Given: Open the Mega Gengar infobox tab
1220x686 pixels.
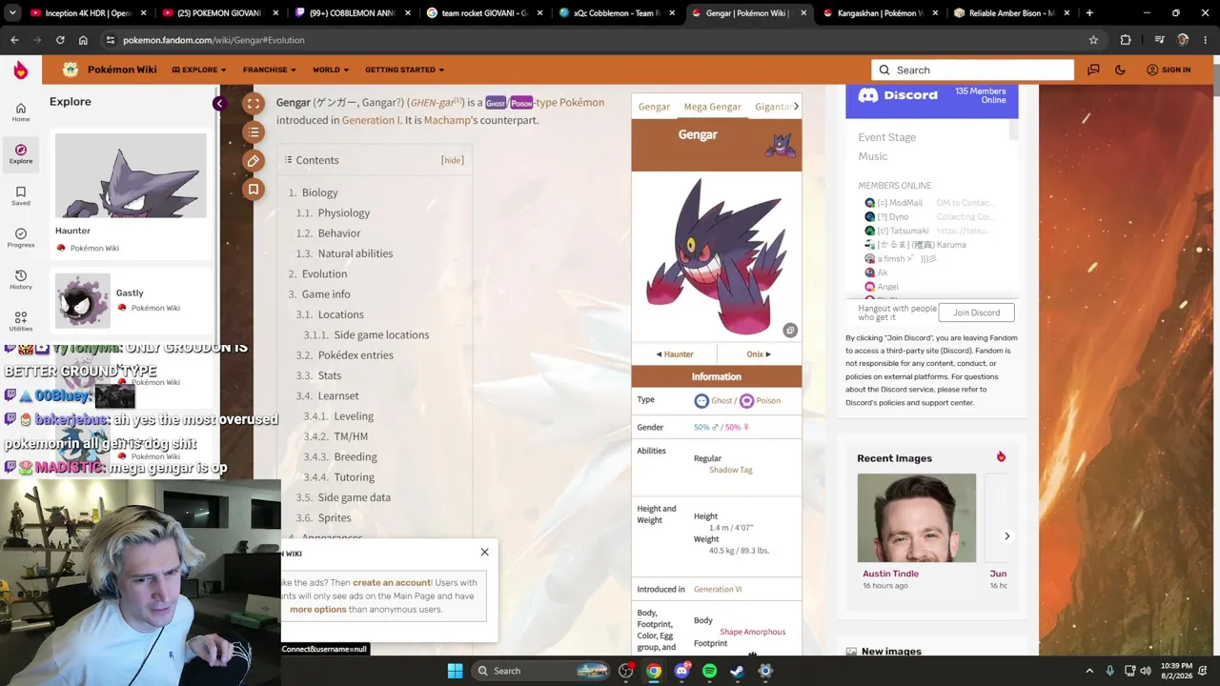Looking at the screenshot, I should (x=712, y=107).
